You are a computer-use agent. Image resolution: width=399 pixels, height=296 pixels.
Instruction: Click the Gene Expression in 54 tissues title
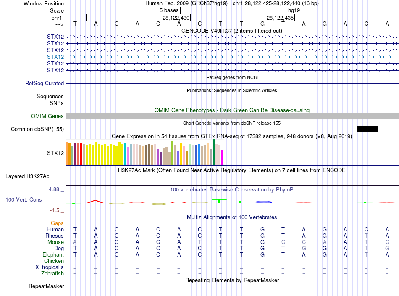(232, 136)
